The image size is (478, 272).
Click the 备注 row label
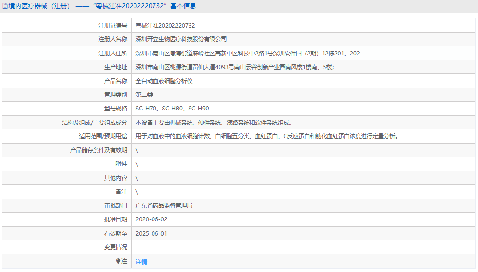121,192
